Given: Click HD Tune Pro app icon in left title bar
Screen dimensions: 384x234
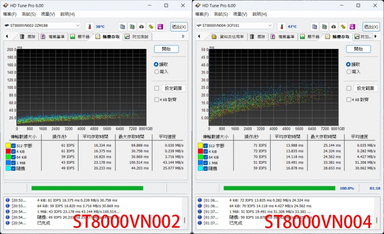Looking at the screenshot, I should [x=5, y=5].
